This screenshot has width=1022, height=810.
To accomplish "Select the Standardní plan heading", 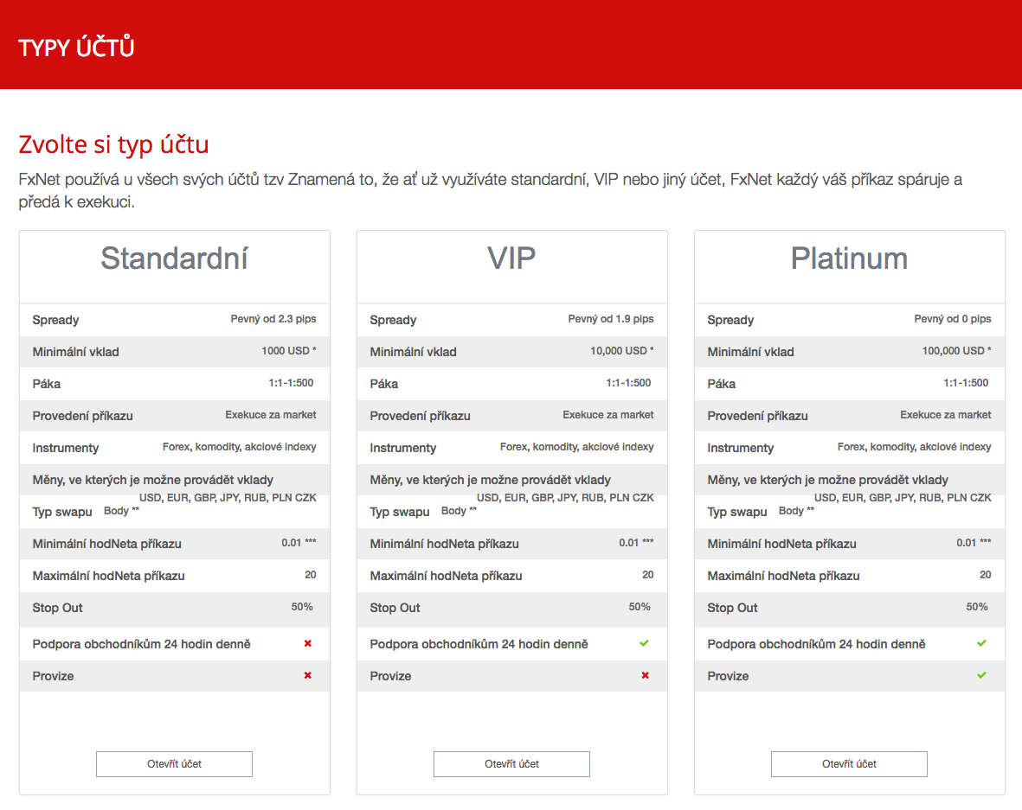I will 174,258.
